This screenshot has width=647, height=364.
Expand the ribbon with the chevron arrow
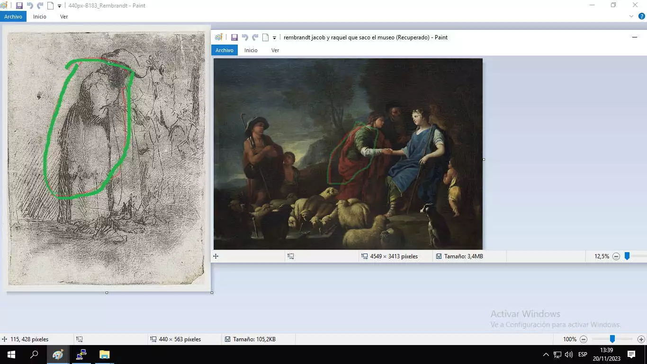pos(631,16)
